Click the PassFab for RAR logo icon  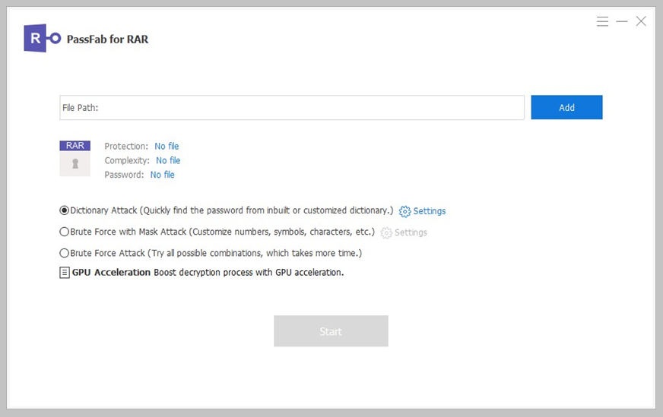[42, 38]
